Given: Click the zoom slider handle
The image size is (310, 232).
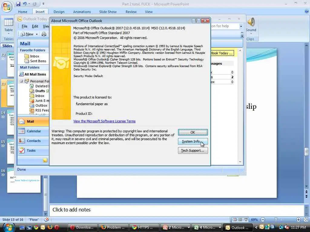Looking at the screenshot, I should tap(276, 220).
